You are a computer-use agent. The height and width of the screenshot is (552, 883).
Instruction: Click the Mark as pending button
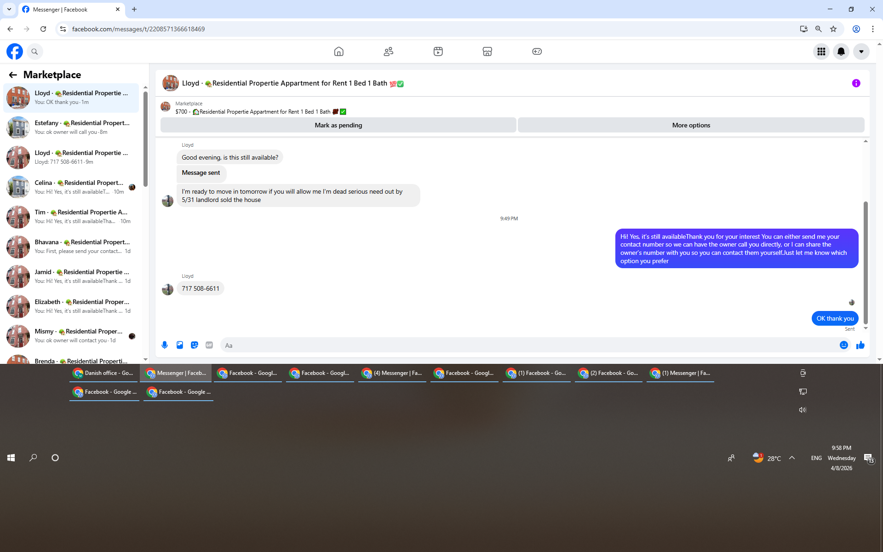tap(338, 125)
